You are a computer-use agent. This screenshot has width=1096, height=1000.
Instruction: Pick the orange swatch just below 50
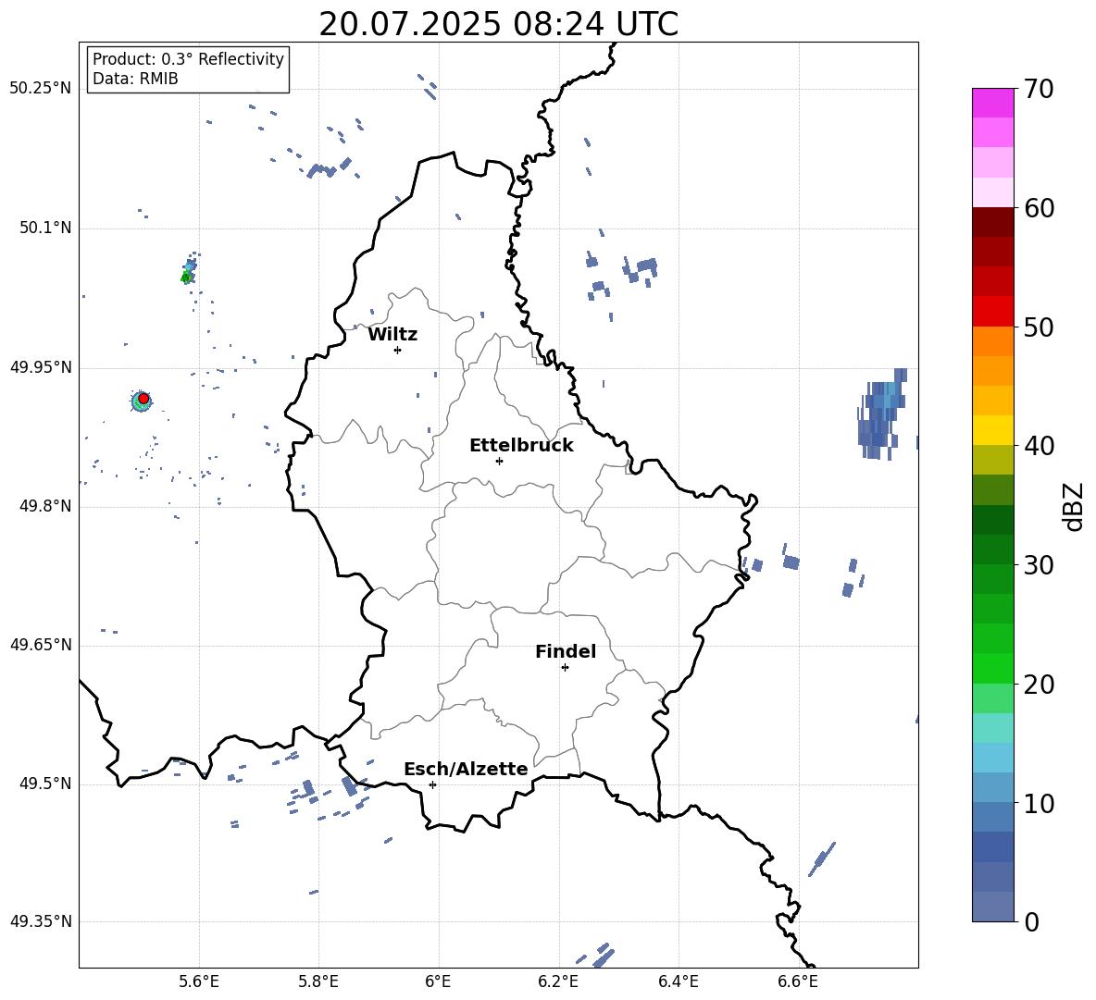pos(992,341)
